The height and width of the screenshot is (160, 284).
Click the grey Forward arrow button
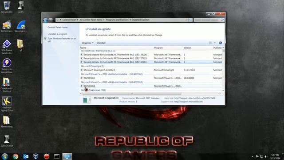(x=51, y=20)
